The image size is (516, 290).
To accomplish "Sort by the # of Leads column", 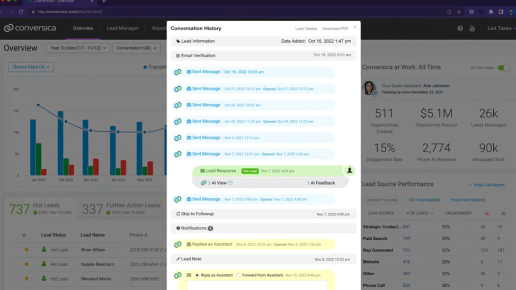I will pos(420,213).
